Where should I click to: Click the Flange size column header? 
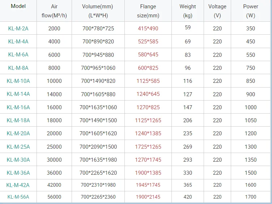tap(148, 11)
